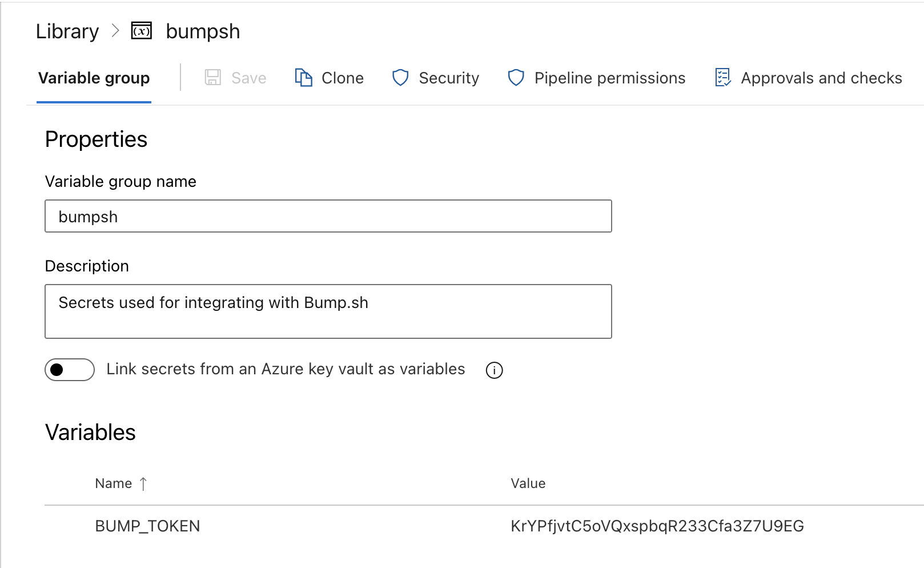Enable Link secrets from Azure key vault toggle
Screen dimensions: 924x568
[x=70, y=370]
